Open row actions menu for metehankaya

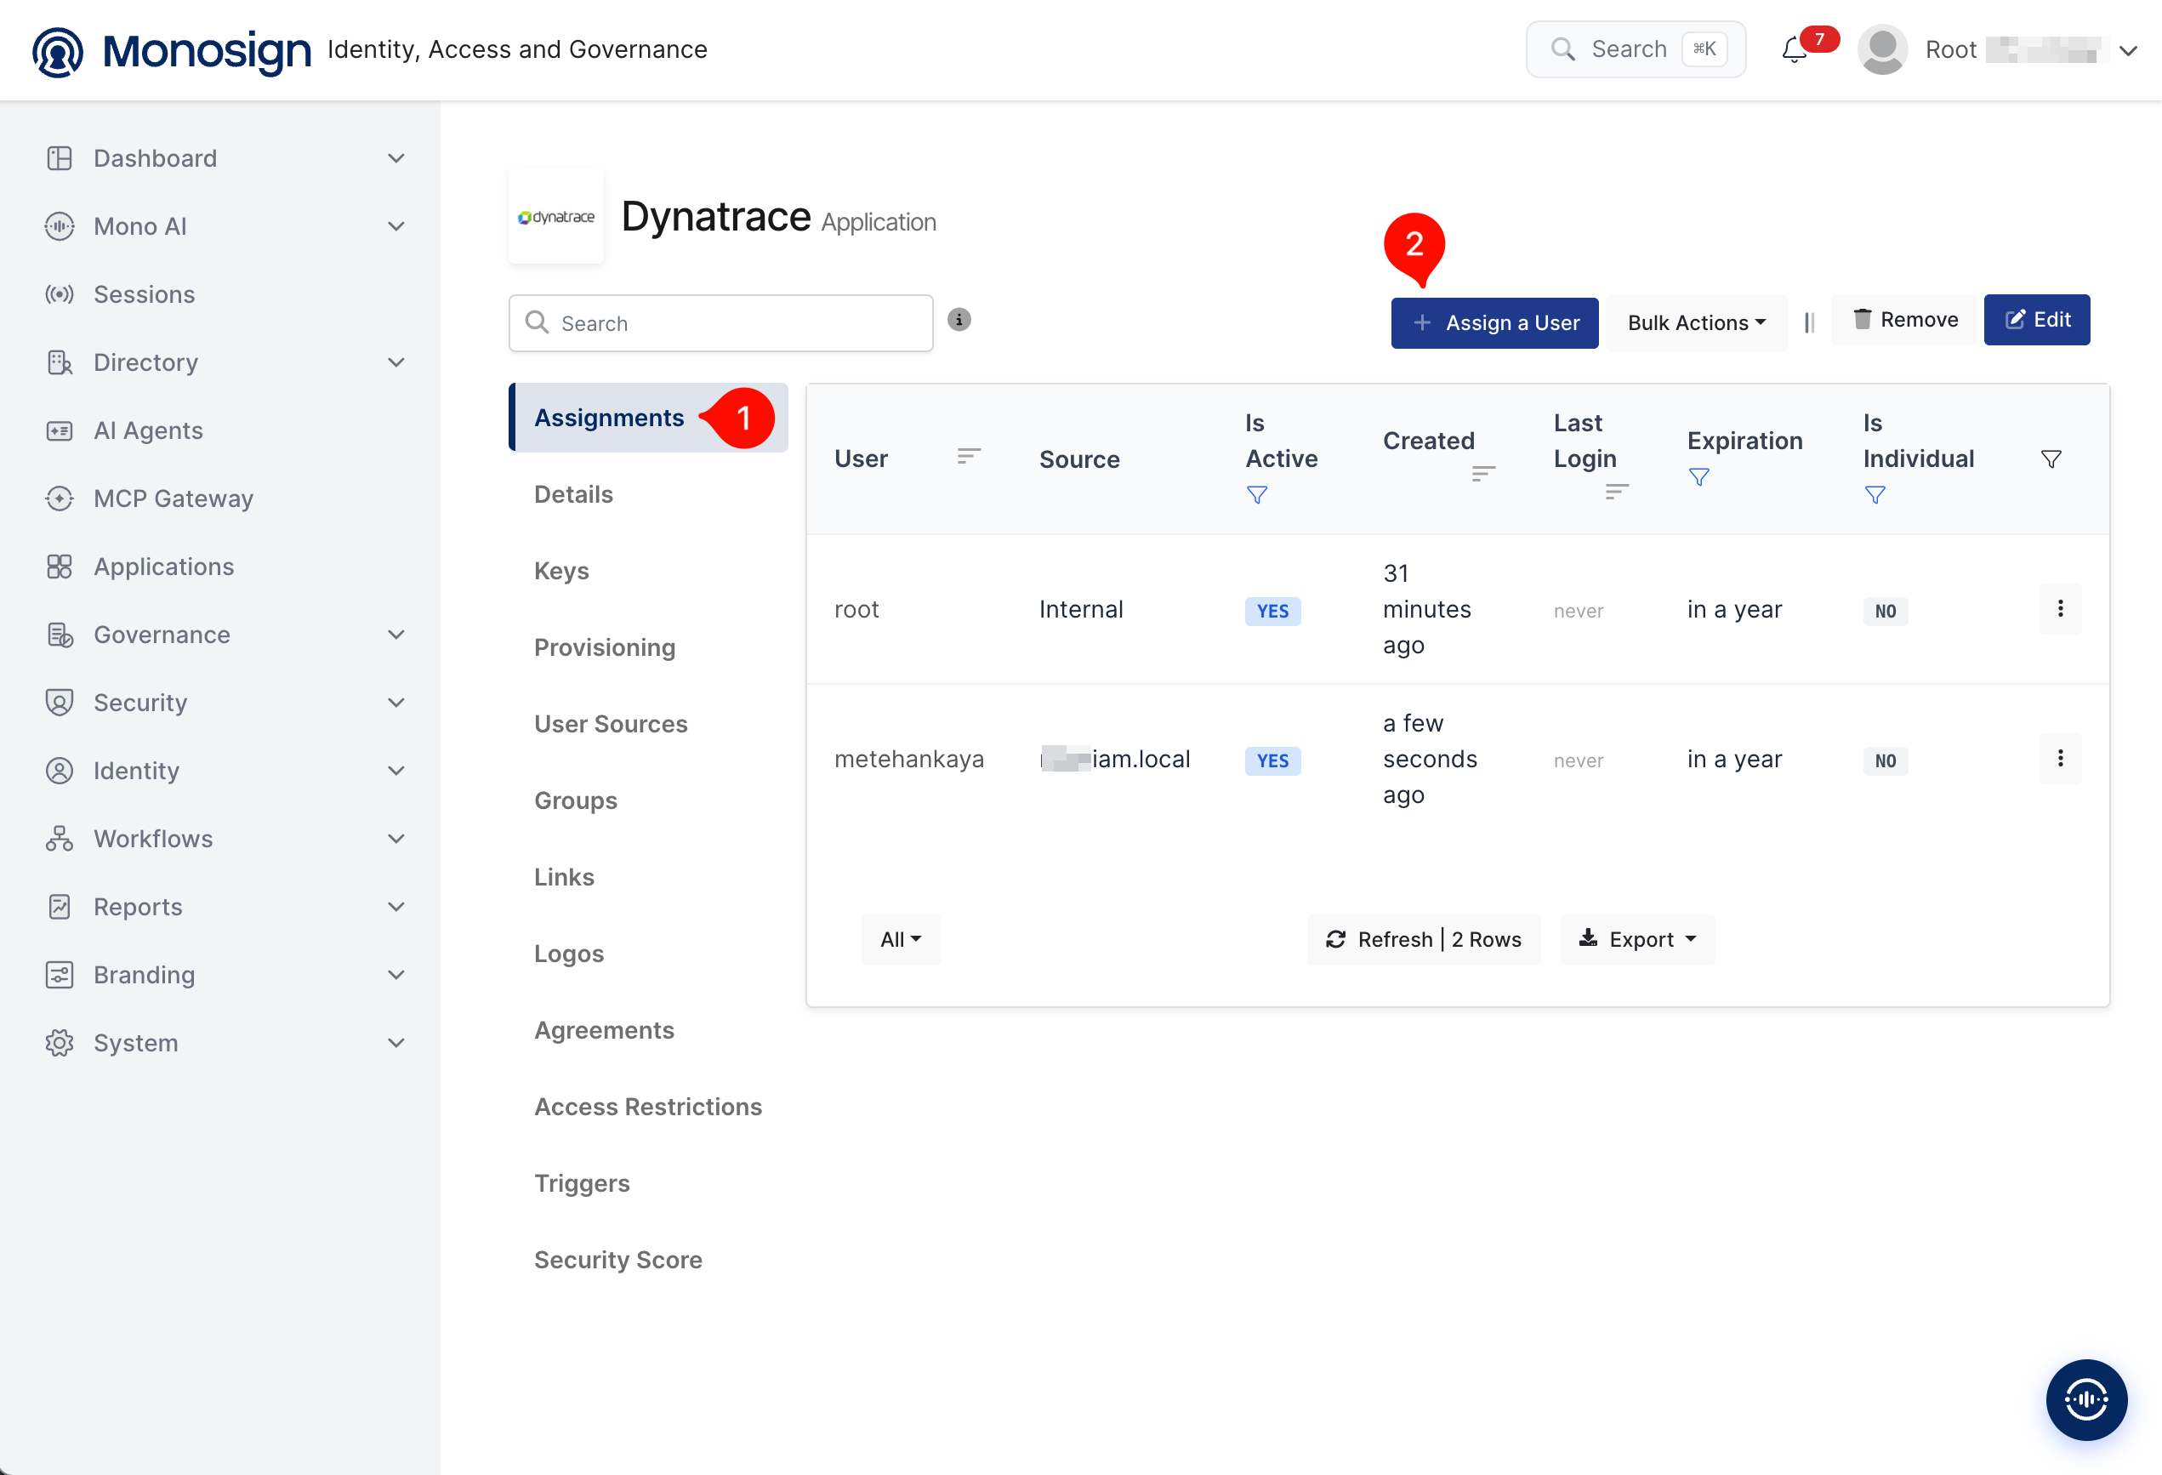pos(2060,759)
